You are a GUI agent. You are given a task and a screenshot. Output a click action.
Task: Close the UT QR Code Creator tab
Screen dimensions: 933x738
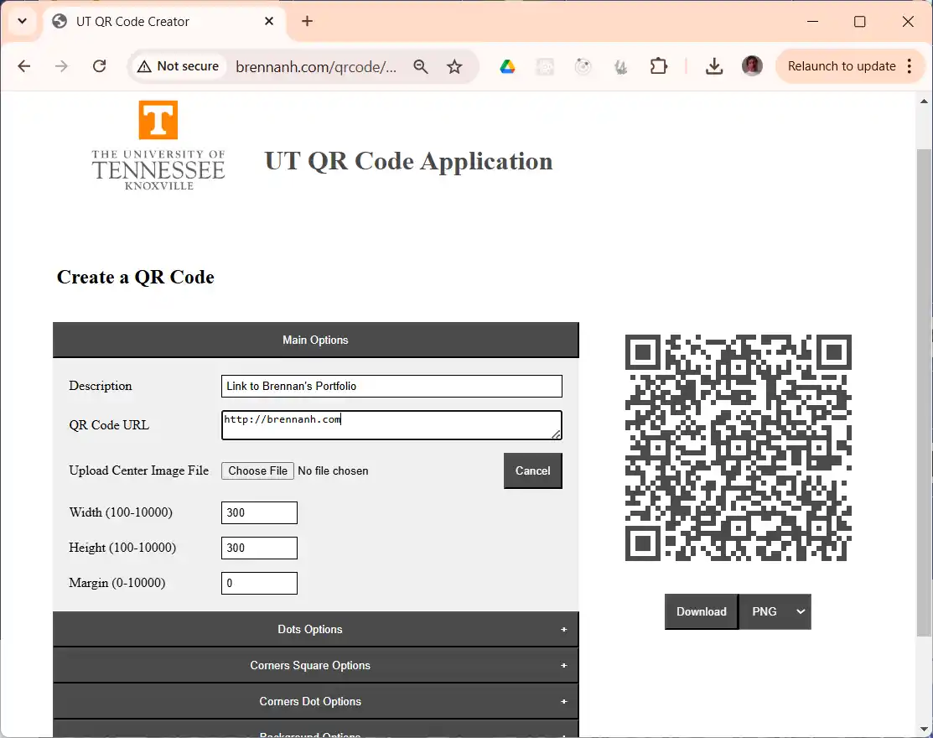click(x=269, y=22)
